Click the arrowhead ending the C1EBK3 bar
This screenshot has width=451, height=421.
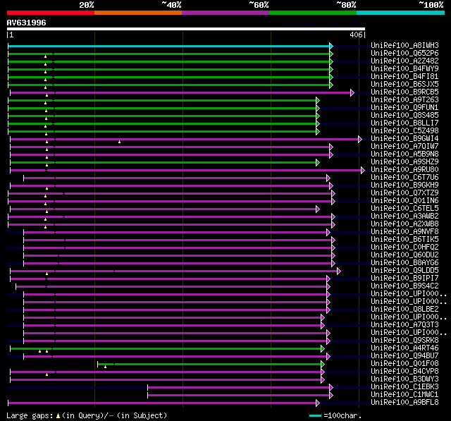(x=331, y=388)
